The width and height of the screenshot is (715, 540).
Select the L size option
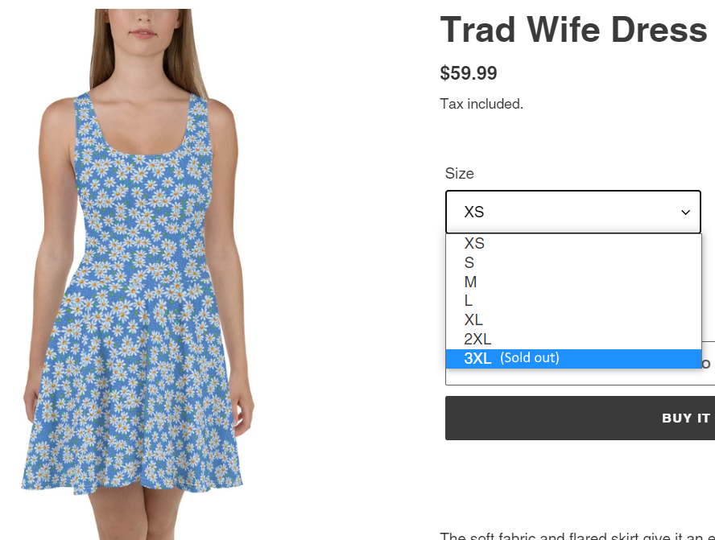tap(573, 301)
